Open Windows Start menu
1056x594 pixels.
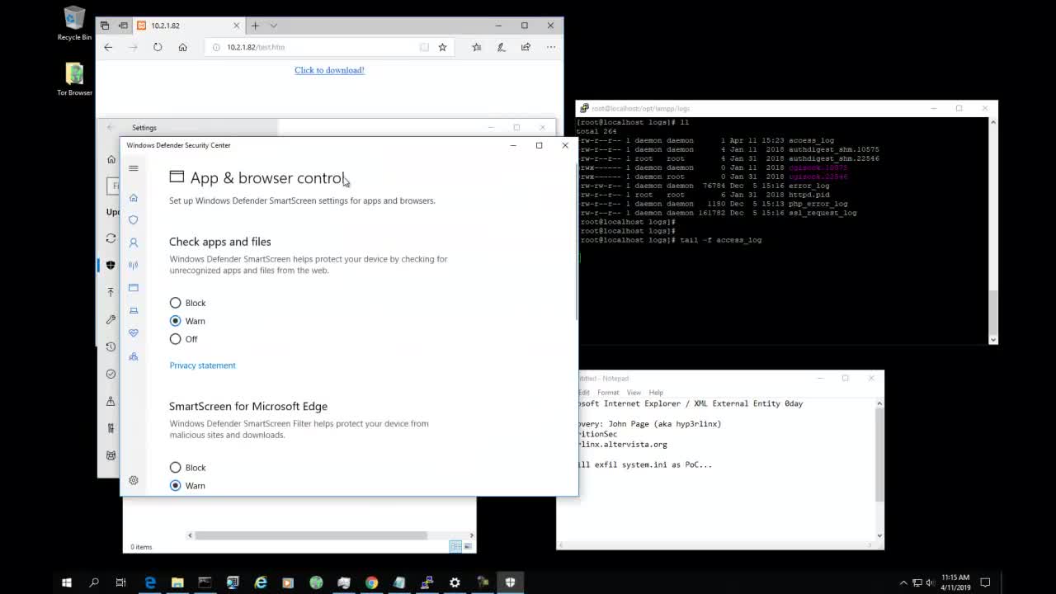[x=67, y=582]
